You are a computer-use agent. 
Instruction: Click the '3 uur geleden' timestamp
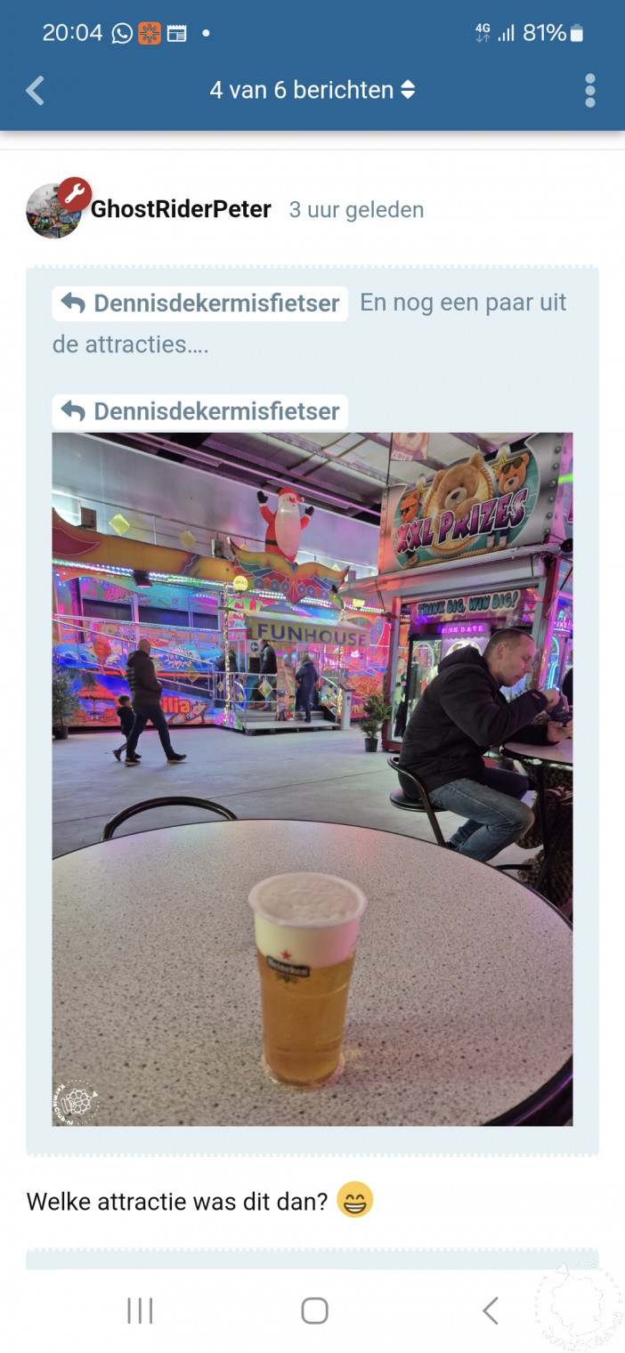tap(356, 210)
